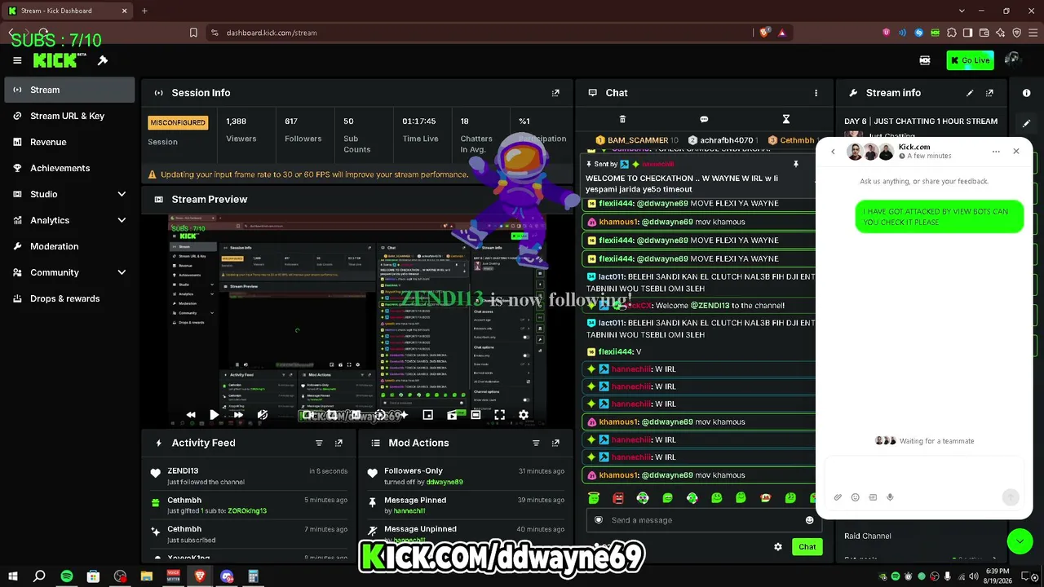
Task: Edit stream info with the pencil icon
Action: click(x=970, y=93)
